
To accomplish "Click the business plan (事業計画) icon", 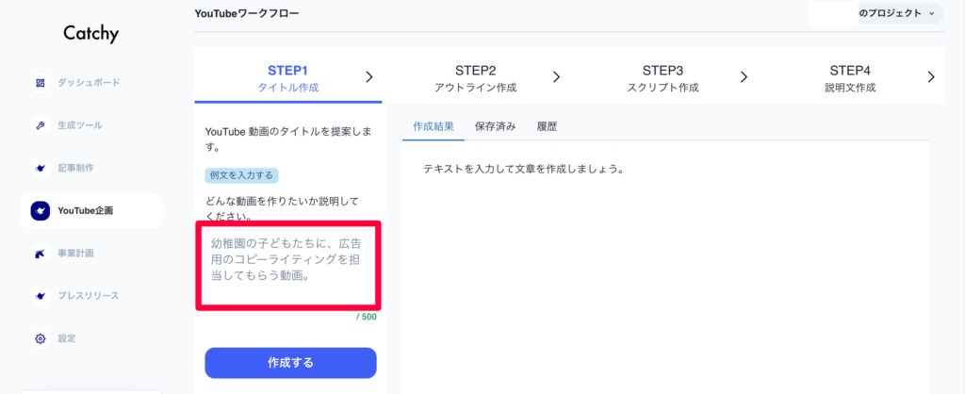I will click(41, 254).
